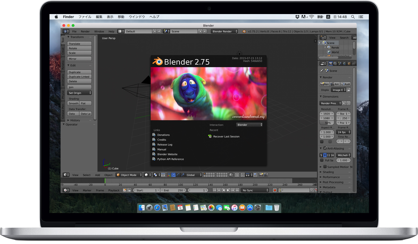Open the Window menu in Blender
Image resolution: width=418 pixels, height=244 pixels.
(x=99, y=31)
